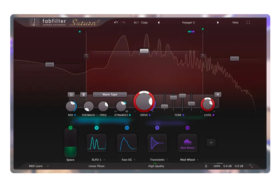Open the Fast EG envelope panel
The height and width of the screenshot is (187, 280).
point(127,143)
